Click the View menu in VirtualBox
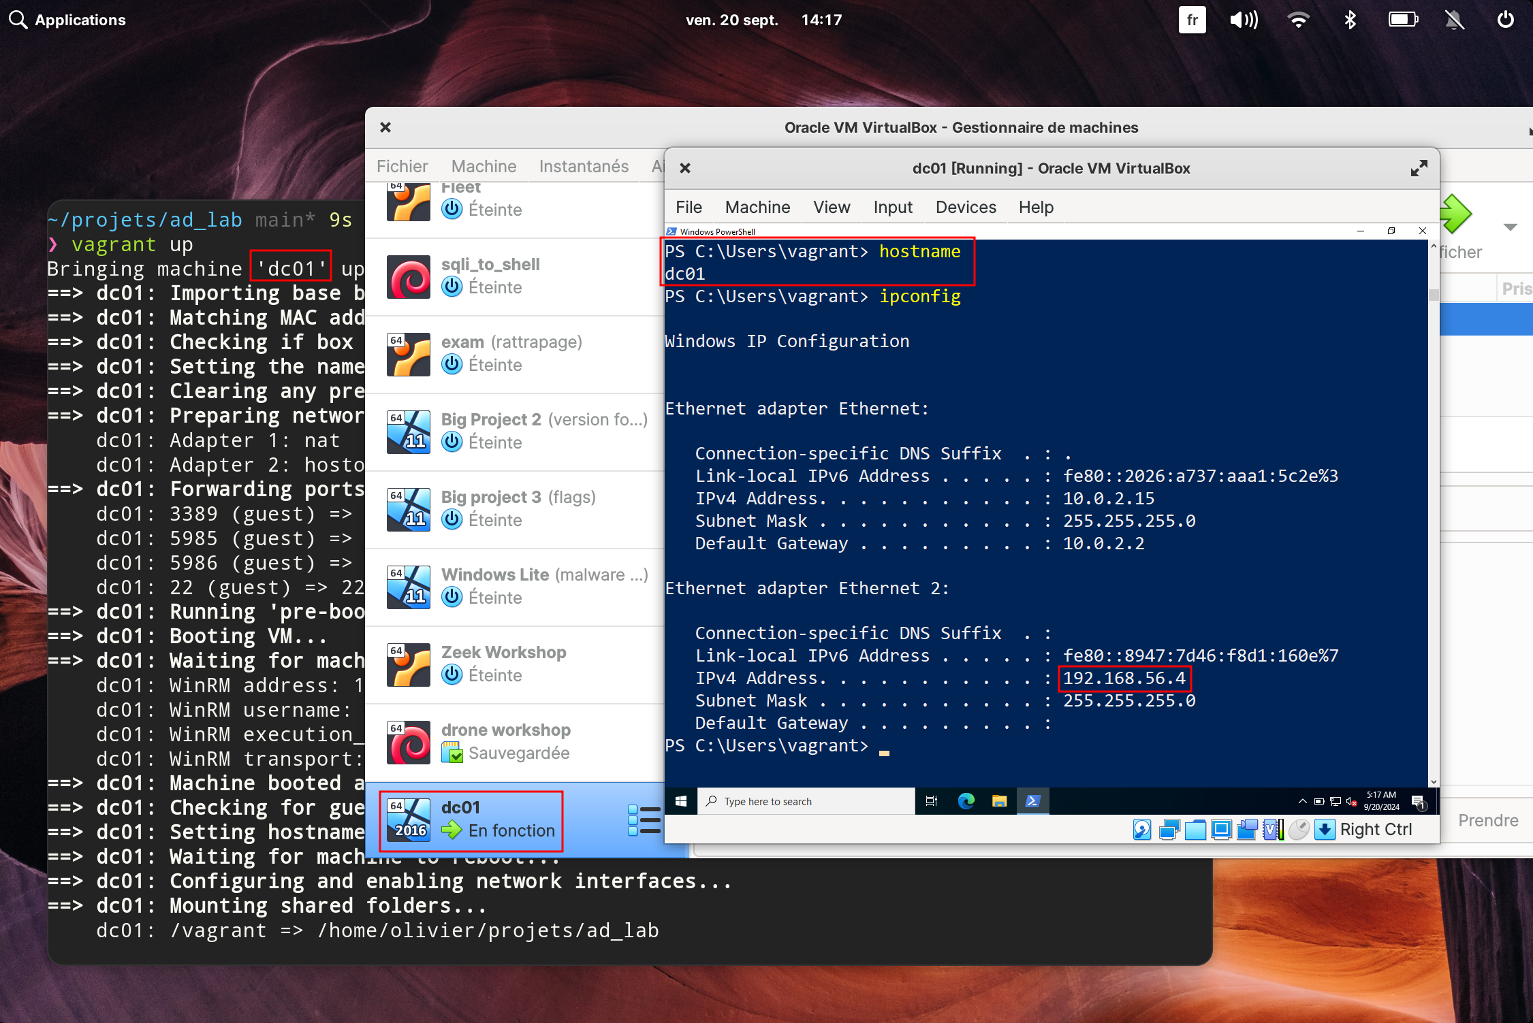Screen dimensions: 1533x1023 pos(830,207)
